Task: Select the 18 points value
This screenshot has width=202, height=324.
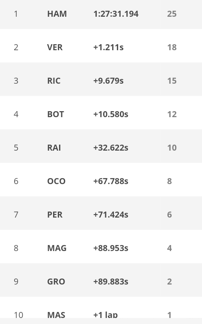Action: (172, 47)
